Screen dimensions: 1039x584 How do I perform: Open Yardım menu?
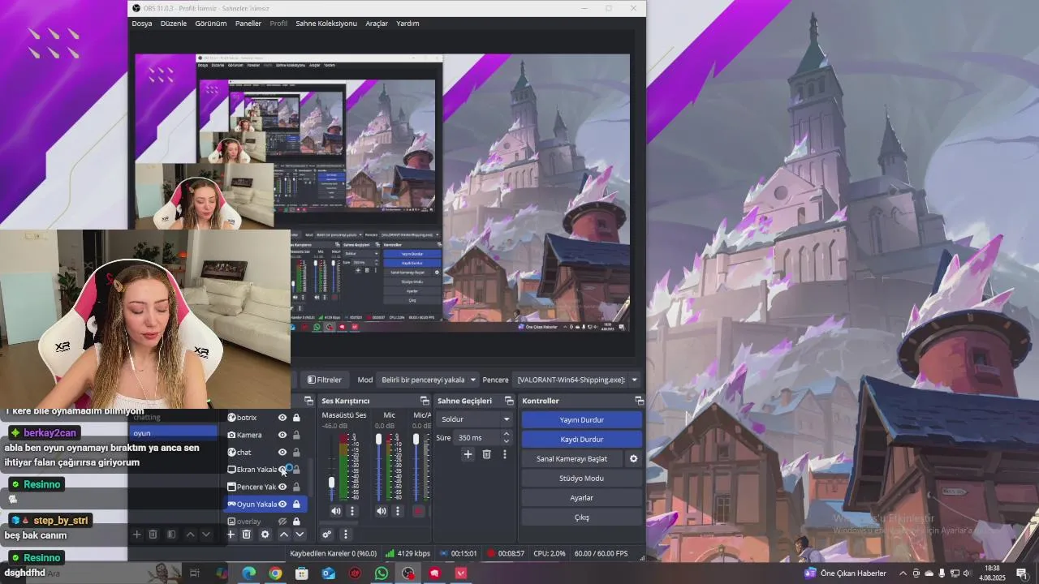click(407, 24)
